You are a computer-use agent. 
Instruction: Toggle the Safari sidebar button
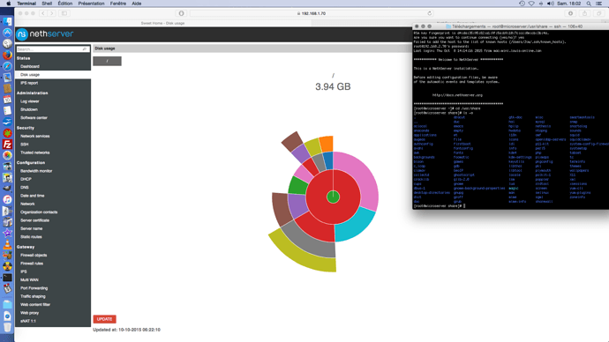(64, 13)
